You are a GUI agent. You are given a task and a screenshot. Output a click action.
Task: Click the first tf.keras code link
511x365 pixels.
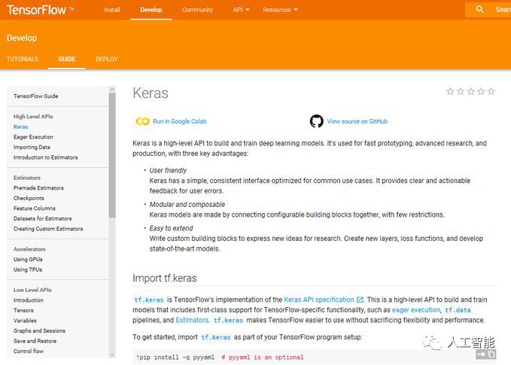[148, 300]
